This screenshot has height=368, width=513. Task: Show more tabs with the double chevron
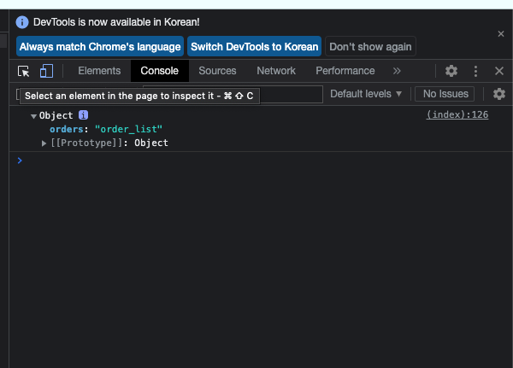click(397, 71)
